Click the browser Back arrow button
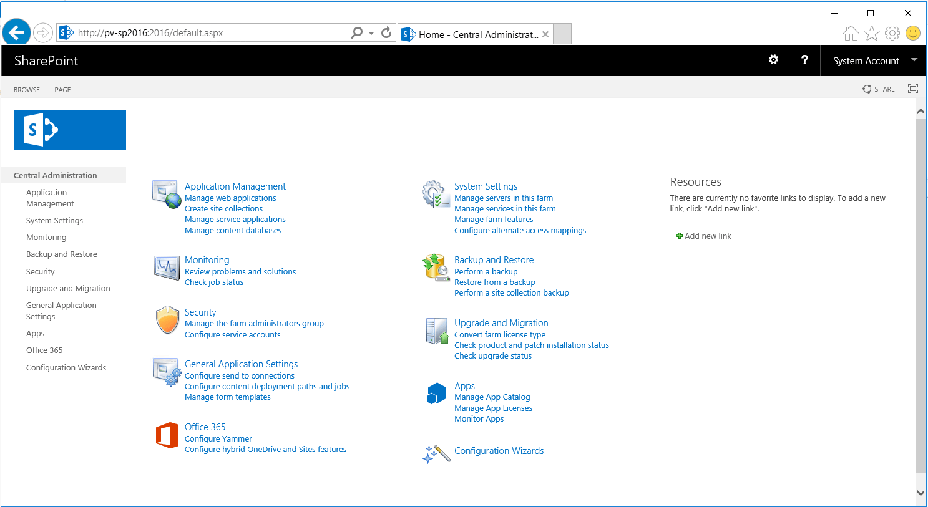 click(17, 32)
